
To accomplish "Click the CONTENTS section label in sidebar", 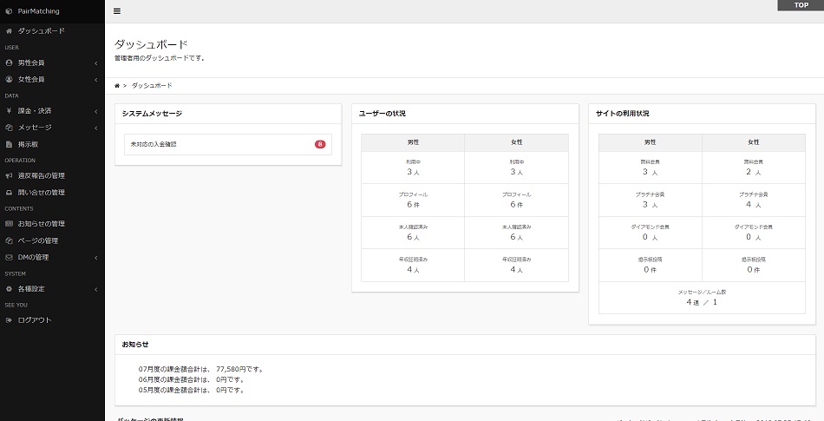I will [x=19, y=208].
